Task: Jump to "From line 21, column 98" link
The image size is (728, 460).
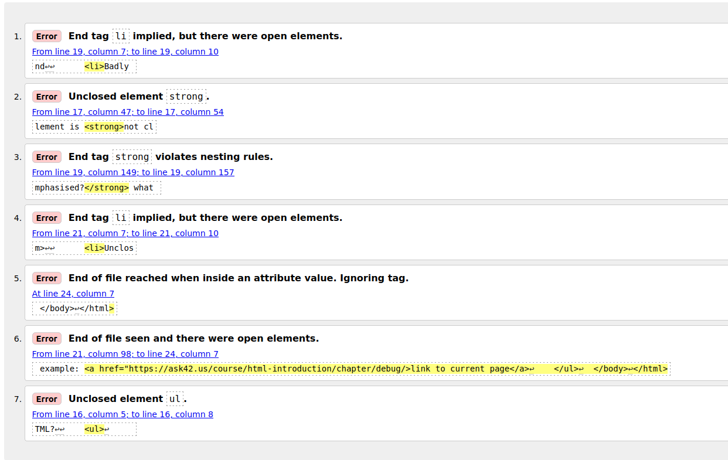Action: click(x=125, y=354)
